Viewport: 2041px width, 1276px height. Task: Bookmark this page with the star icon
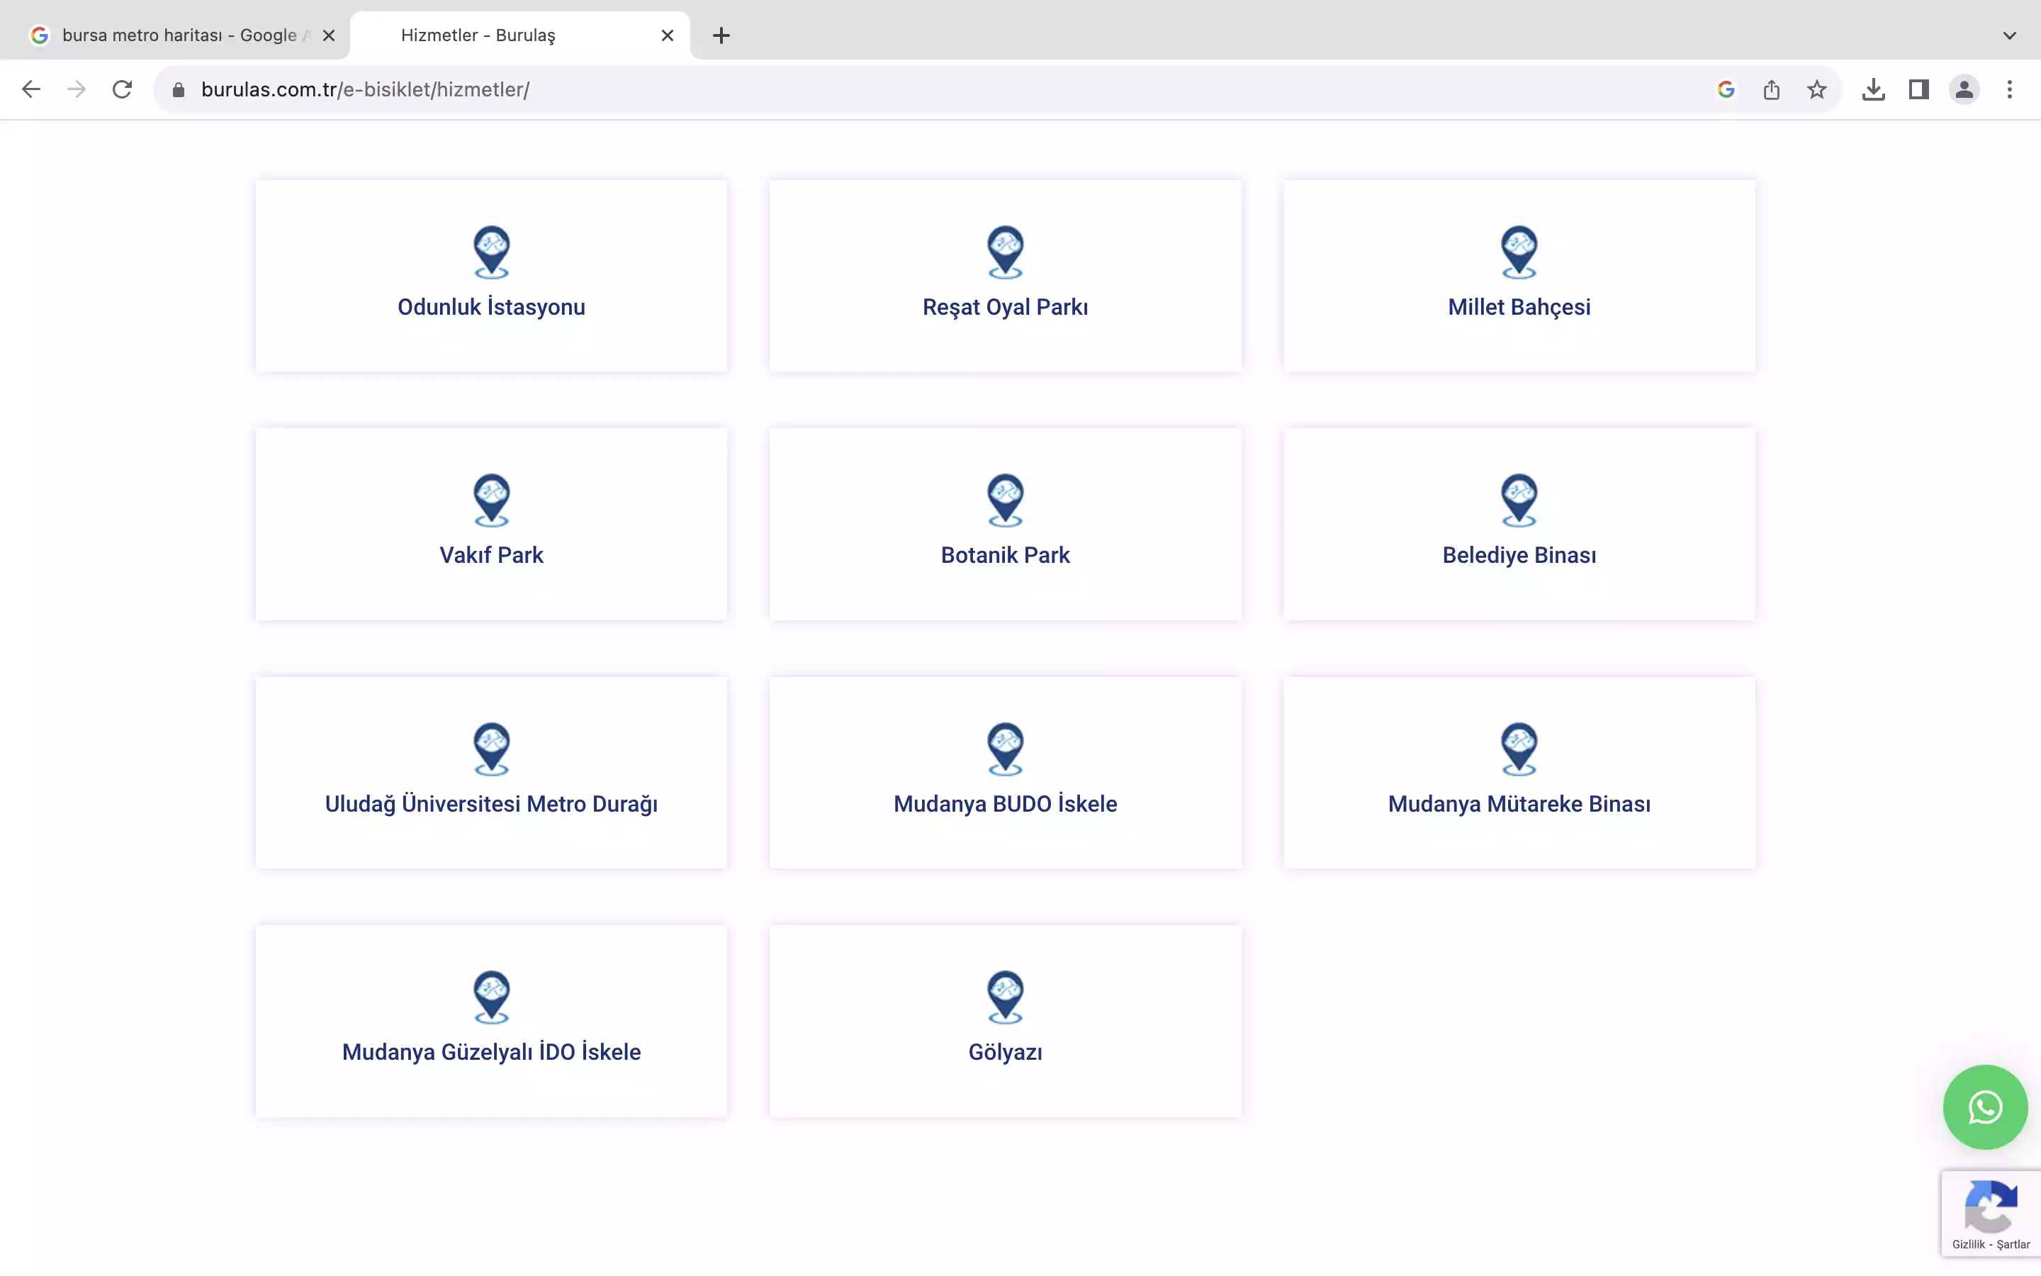click(1816, 89)
